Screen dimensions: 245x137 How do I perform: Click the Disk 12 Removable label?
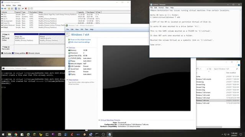(x=6, y=48)
